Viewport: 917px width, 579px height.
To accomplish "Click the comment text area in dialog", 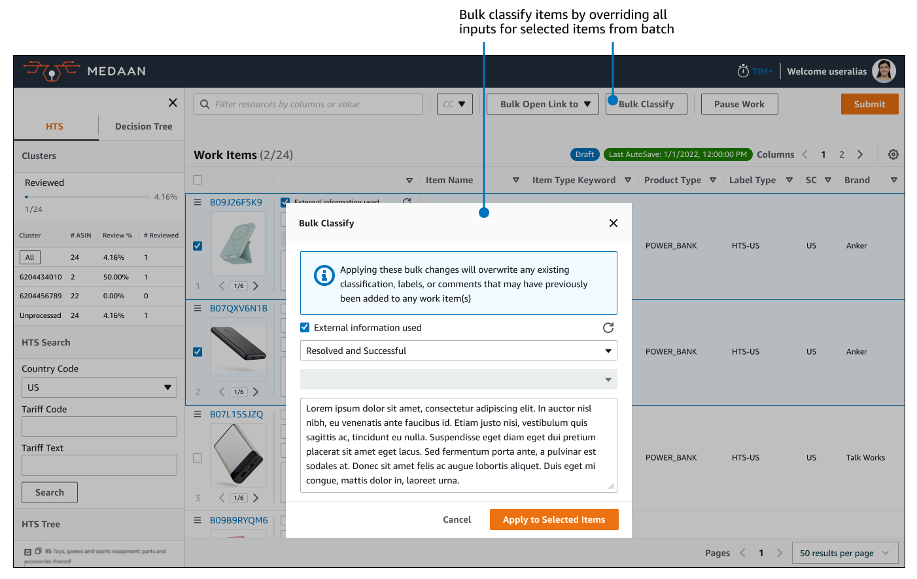I will (458, 445).
